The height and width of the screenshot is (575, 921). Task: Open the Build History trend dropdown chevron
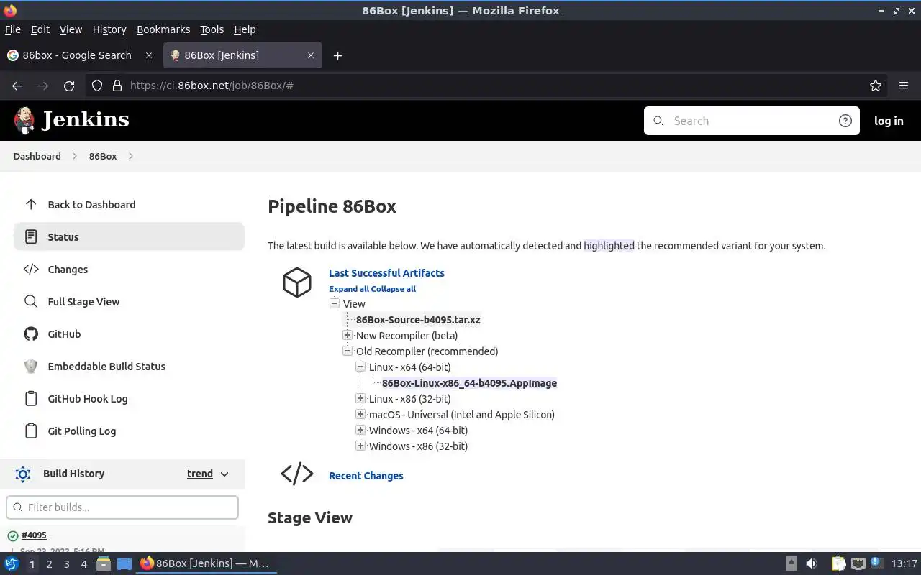click(224, 474)
